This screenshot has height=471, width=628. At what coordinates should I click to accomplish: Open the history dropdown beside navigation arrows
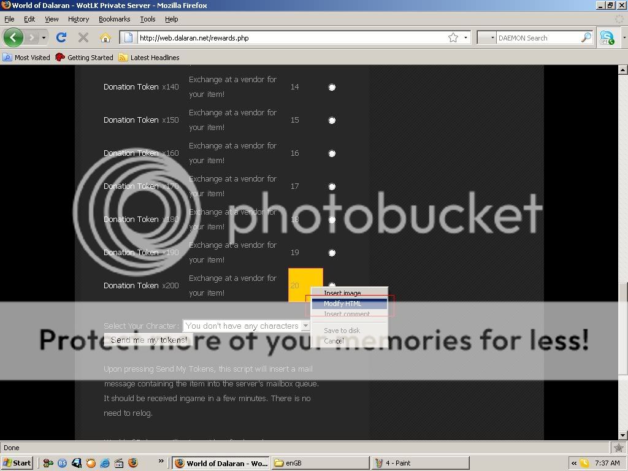[44, 37]
